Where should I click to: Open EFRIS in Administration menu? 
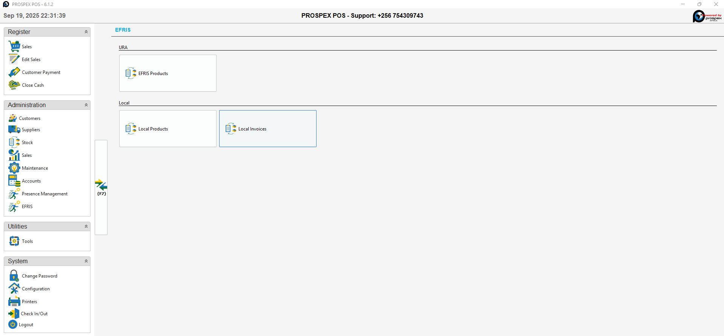pyautogui.click(x=27, y=207)
